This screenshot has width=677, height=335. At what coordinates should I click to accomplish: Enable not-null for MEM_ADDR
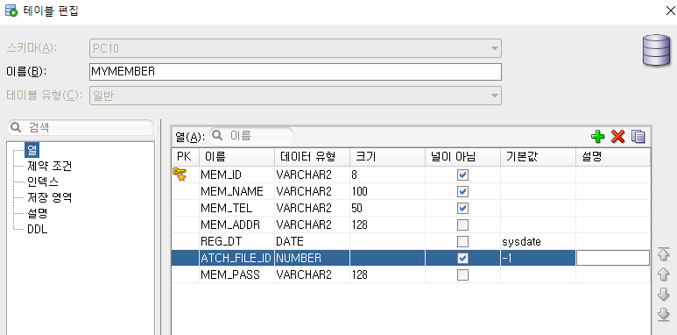click(x=462, y=225)
